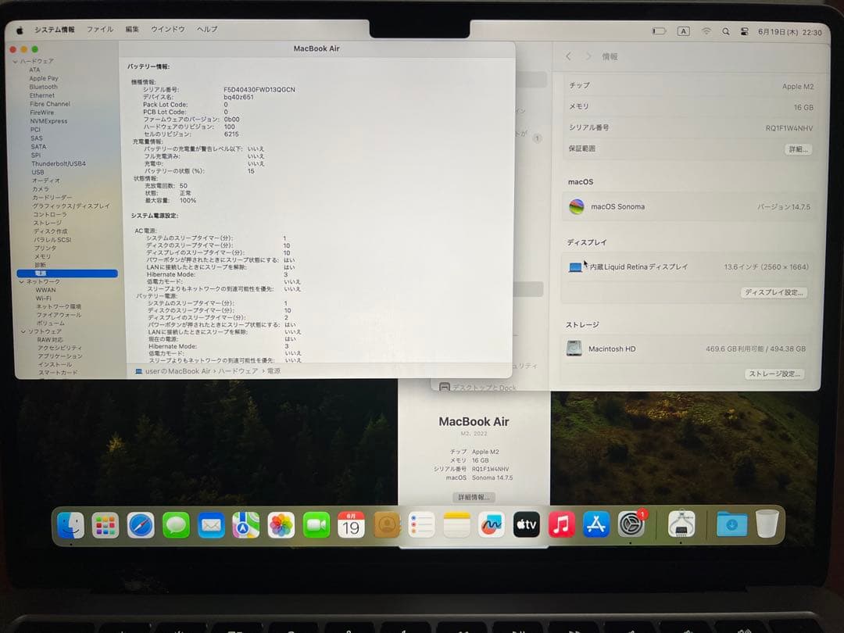The height and width of the screenshot is (633, 844).
Task: Open Safari from the Dock
Action: click(x=141, y=525)
